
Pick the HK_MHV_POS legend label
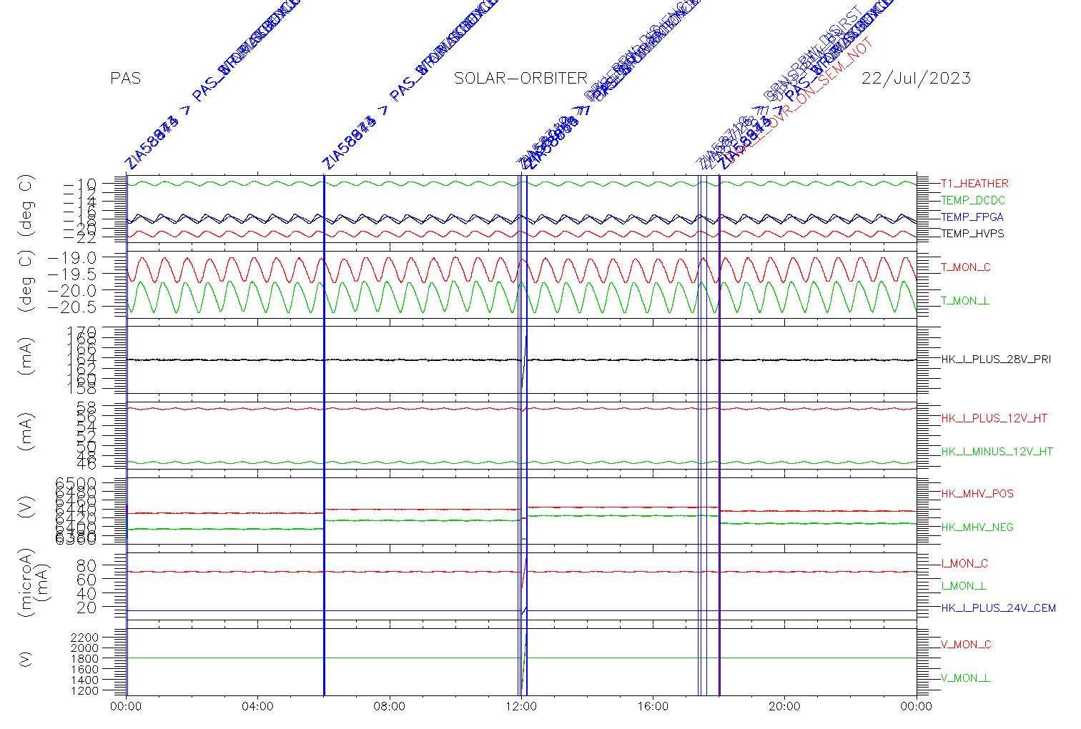[x=977, y=494]
